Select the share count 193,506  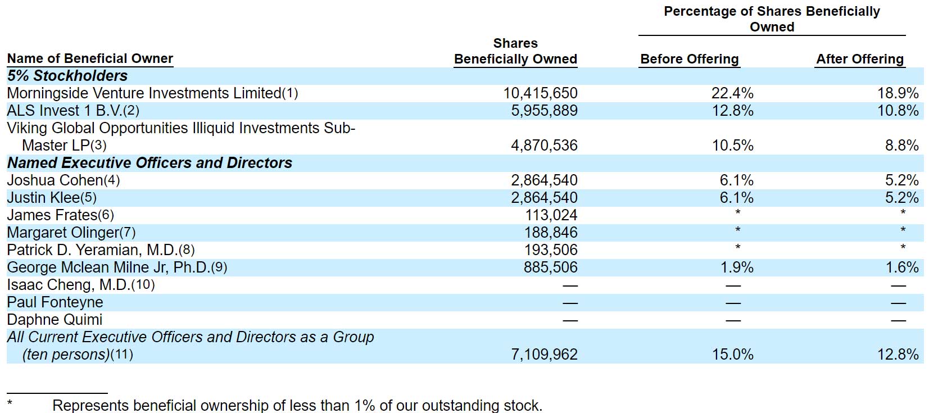point(551,250)
